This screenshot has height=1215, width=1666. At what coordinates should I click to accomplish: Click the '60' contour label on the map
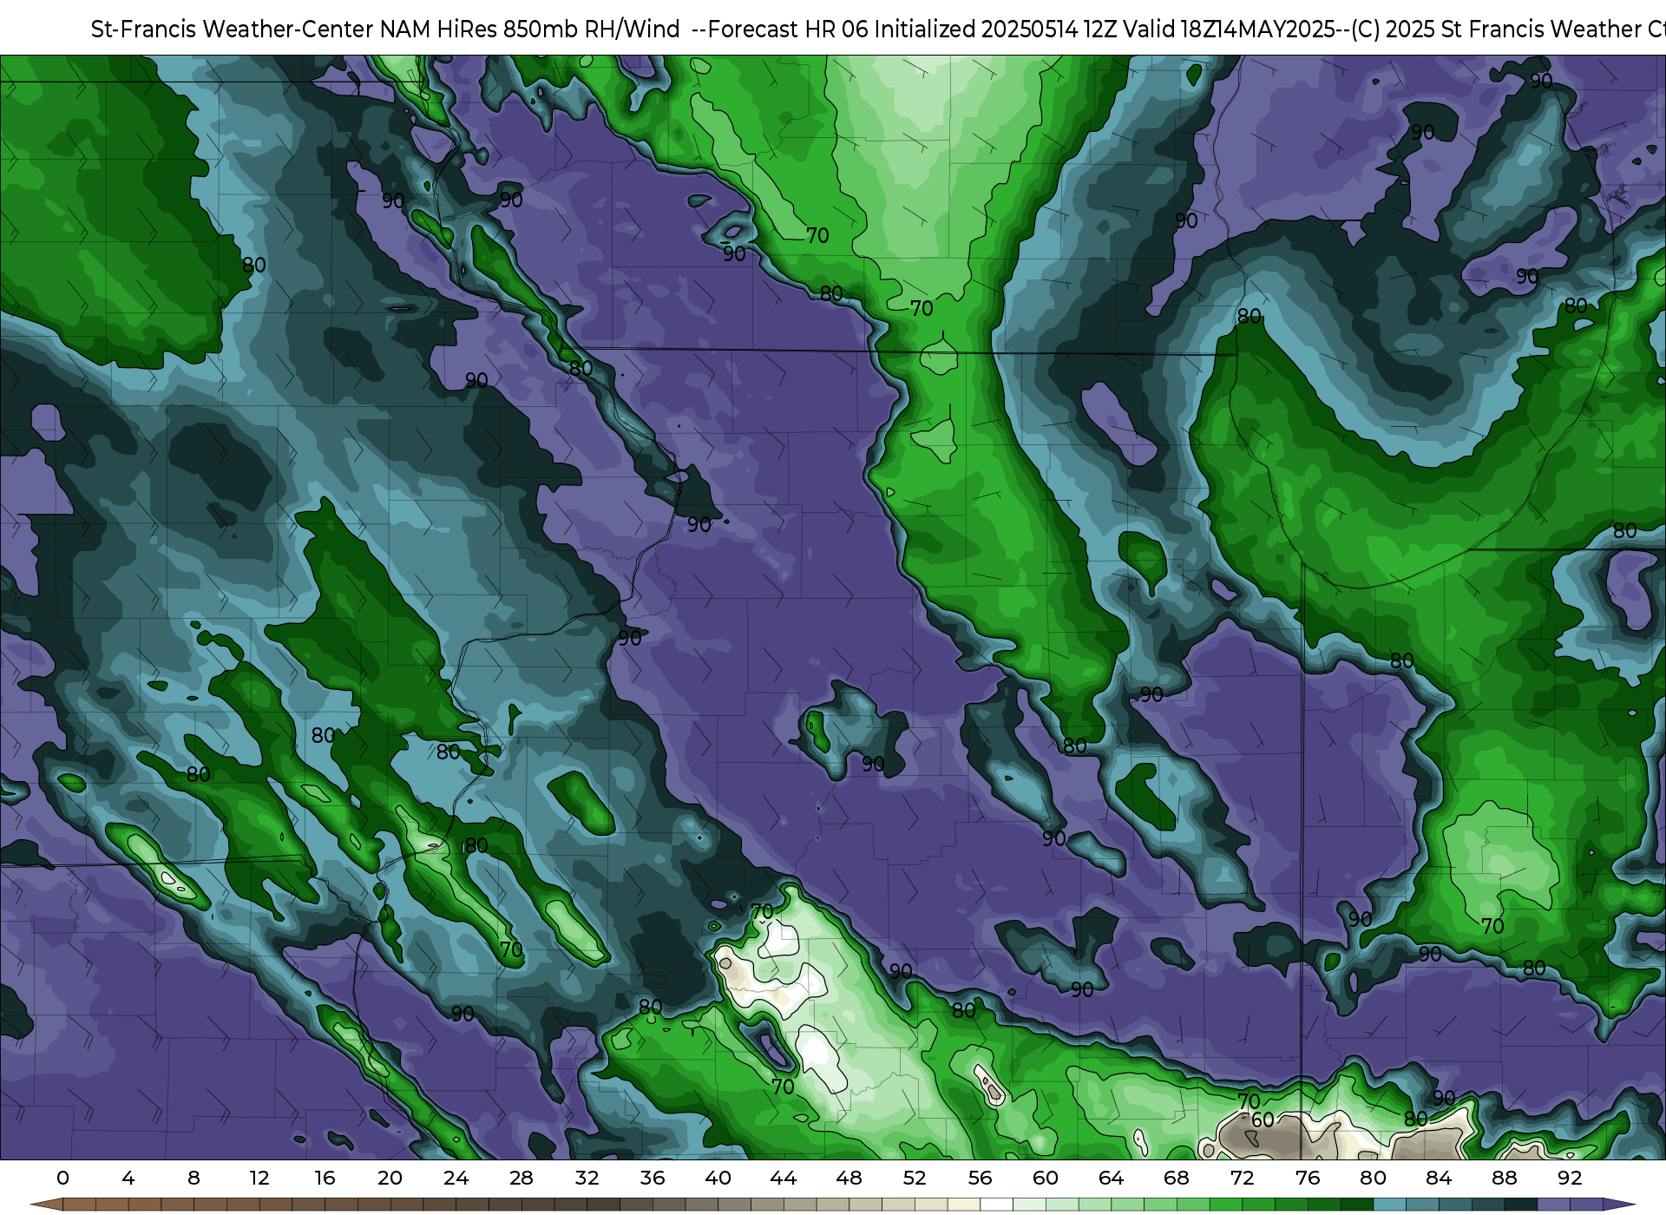1263,1120
